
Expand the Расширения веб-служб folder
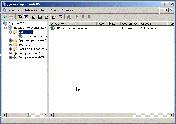pos(10,49)
